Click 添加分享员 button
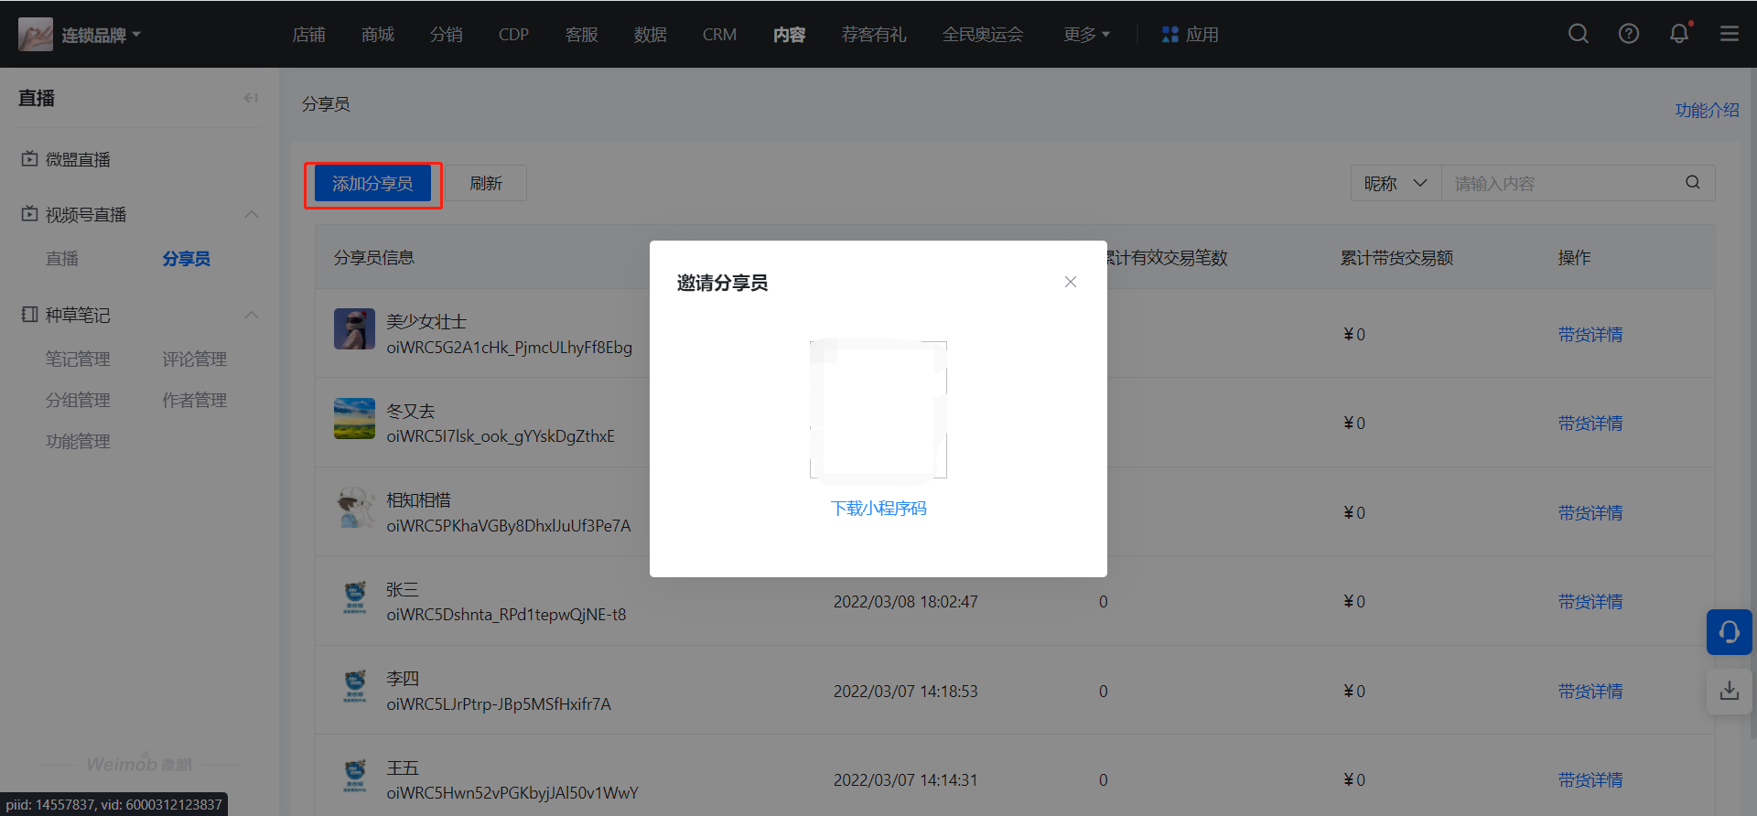The width and height of the screenshot is (1757, 816). coord(372,183)
